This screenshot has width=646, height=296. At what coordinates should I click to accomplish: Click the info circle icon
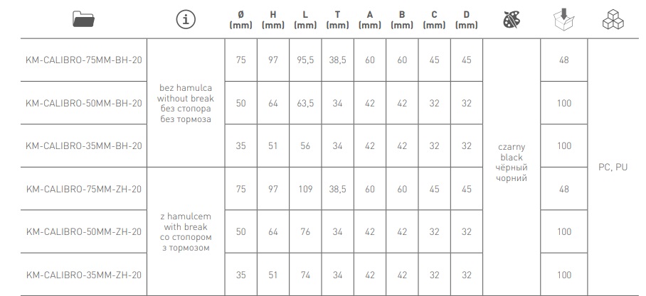[186, 19]
